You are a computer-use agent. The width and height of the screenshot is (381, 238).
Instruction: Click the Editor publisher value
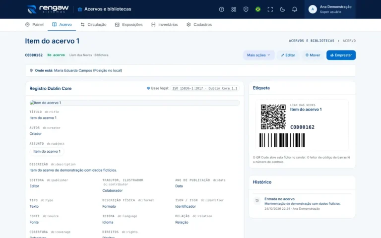[x=34, y=186]
